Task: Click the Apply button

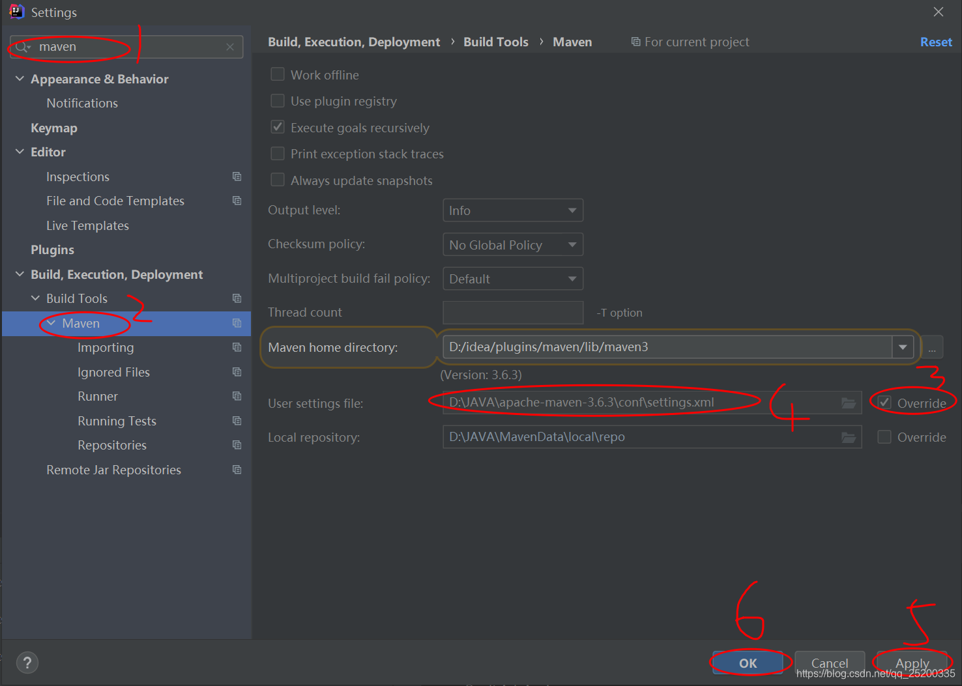Action: 912,663
